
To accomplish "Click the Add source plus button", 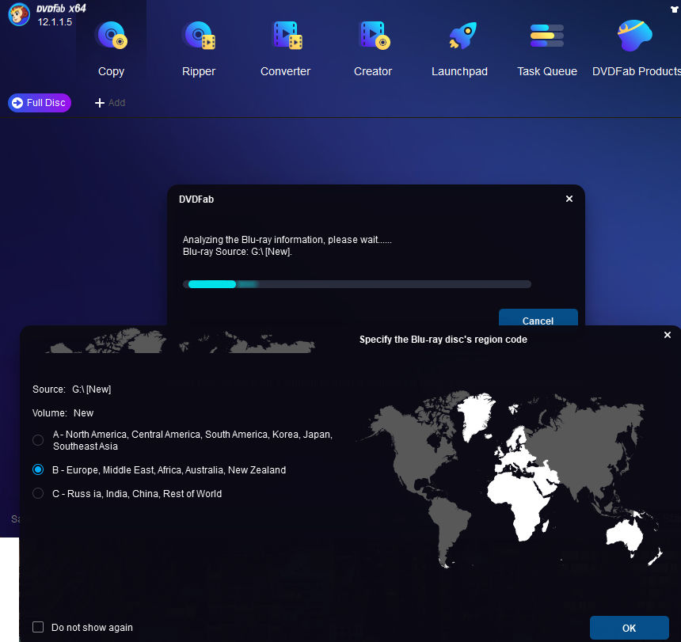I will 110,103.
